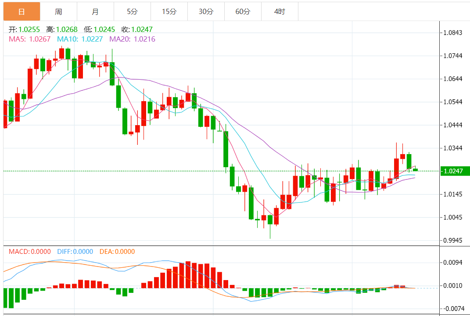The width and height of the screenshot is (470, 316).
Task: Click the 1.0744 price axis label
Action: 452,56
